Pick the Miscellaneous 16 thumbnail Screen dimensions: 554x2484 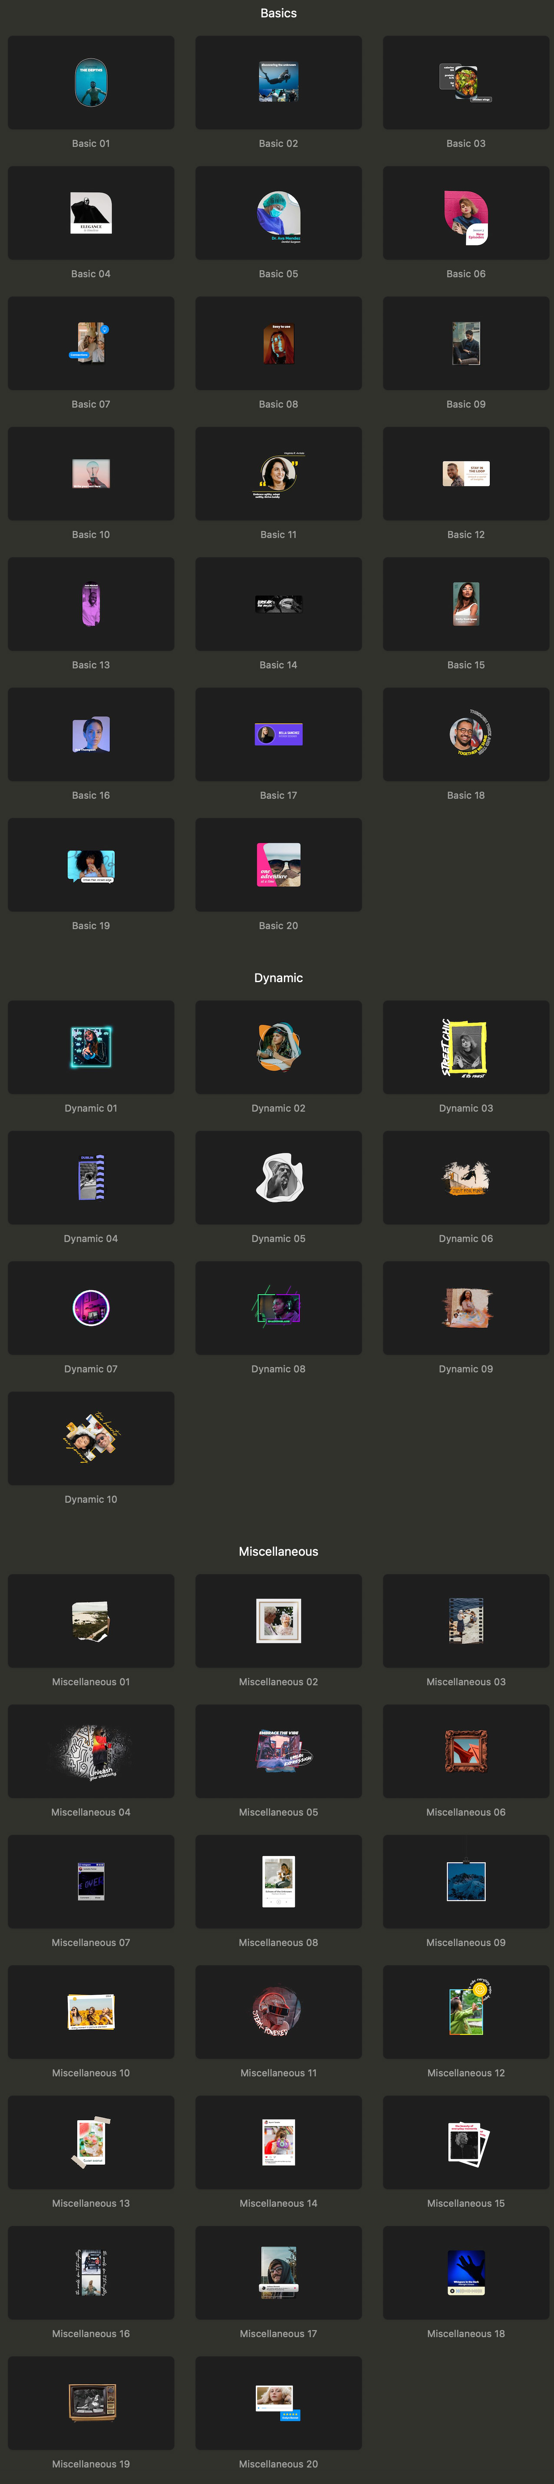tap(91, 2272)
